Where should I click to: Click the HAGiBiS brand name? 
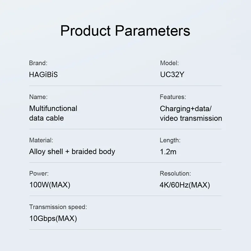pyautogui.click(x=43, y=75)
